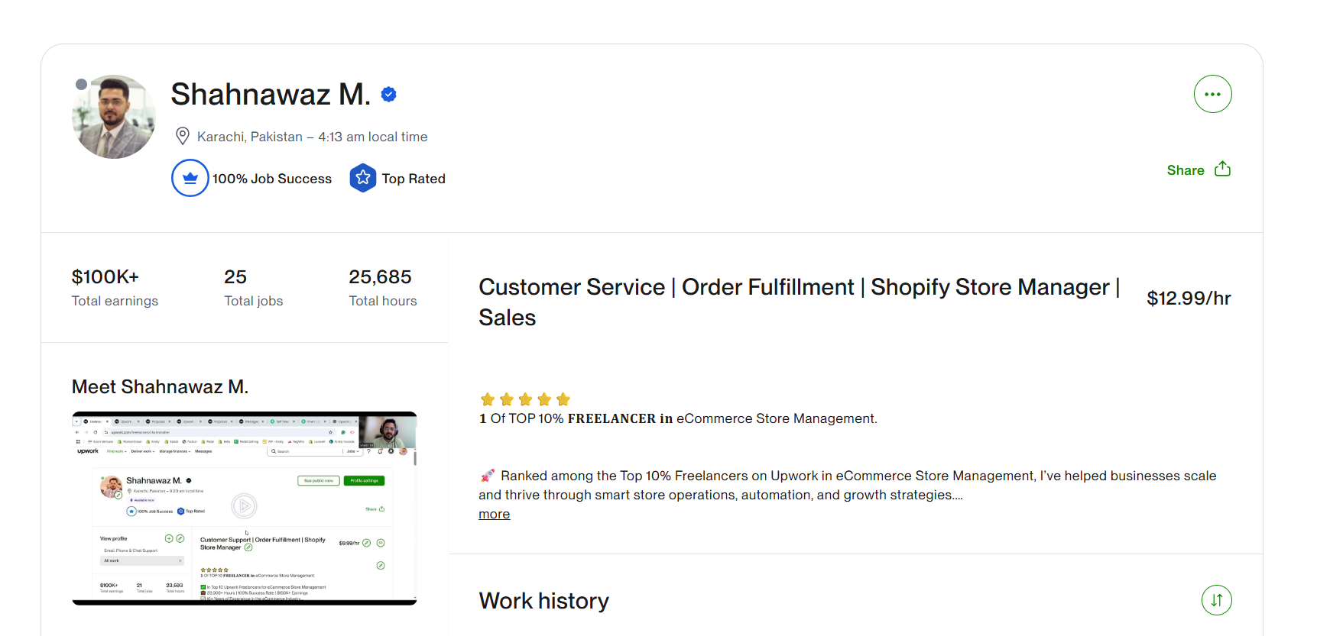Sort work history with the arrows button
The image size is (1317, 636).
(x=1216, y=600)
